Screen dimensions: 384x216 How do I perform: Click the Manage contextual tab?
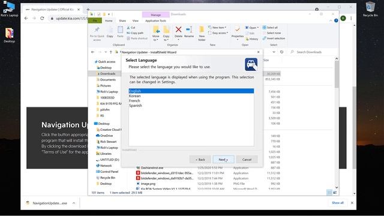(x=155, y=14)
